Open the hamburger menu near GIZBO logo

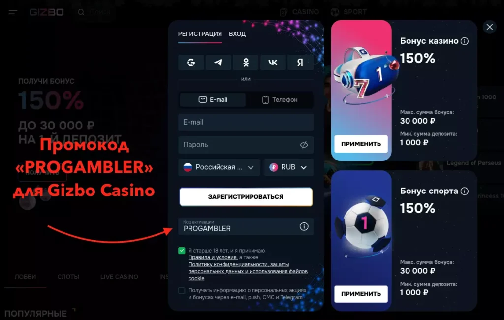click(13, 12)
